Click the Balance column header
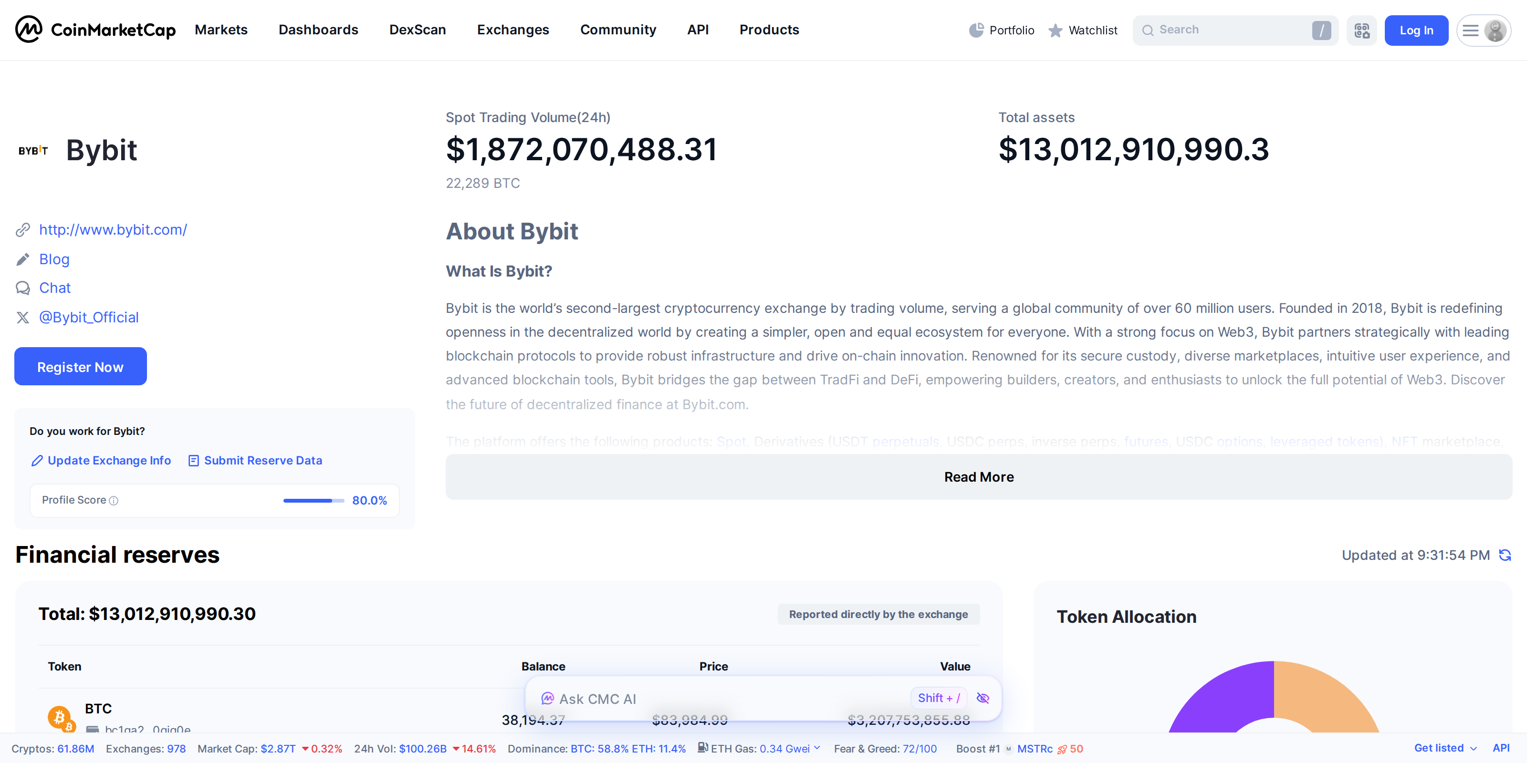 pos(543,667)
